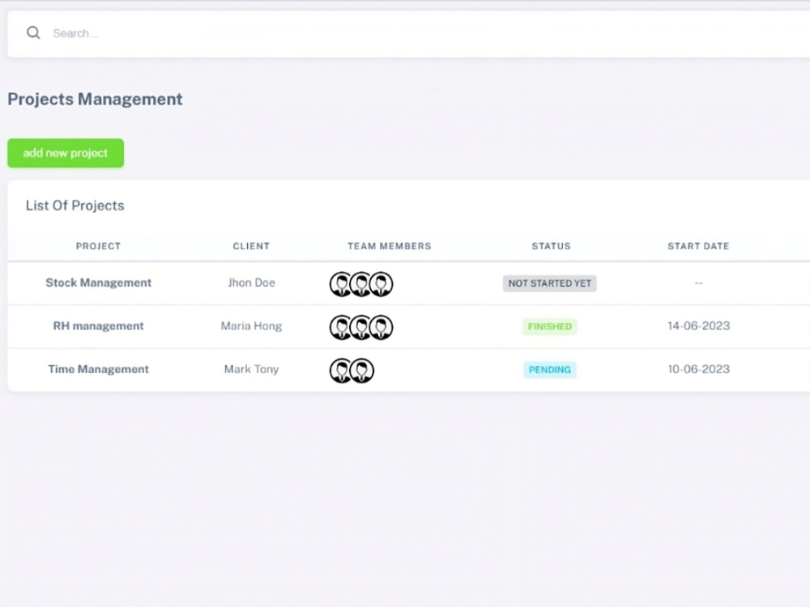The image size is (810, 607).
Task: Click the START DATE column header
Action: coord(698,246)
